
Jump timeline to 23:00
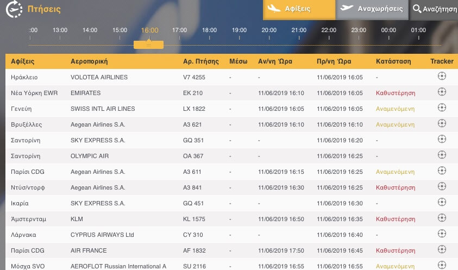coord(359,30)
